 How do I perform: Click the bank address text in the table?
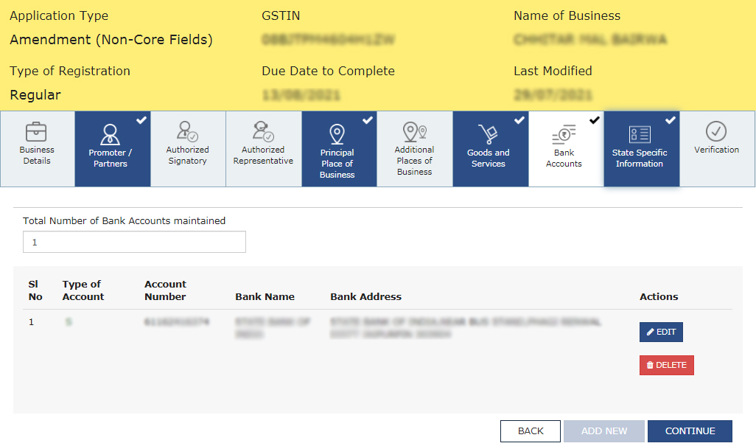click(x=464, y=328)
